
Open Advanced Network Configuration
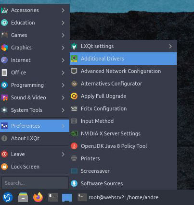tap(123, 71)
